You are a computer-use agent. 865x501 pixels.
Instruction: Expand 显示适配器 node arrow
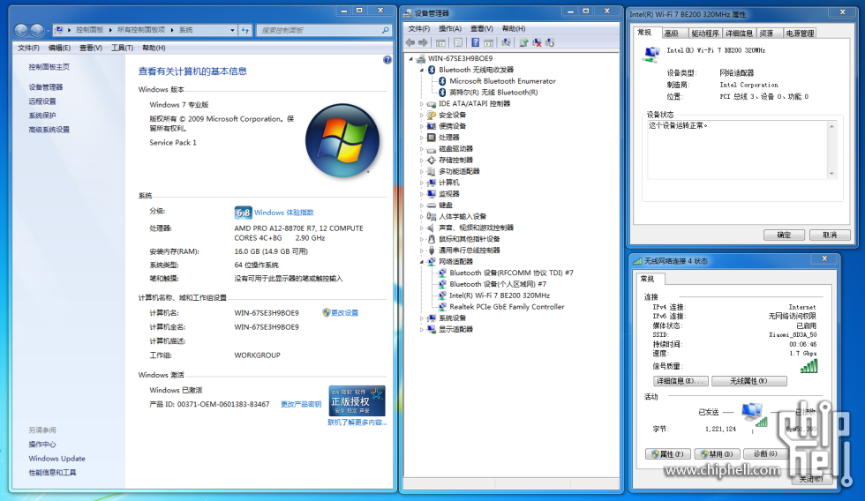422,330
